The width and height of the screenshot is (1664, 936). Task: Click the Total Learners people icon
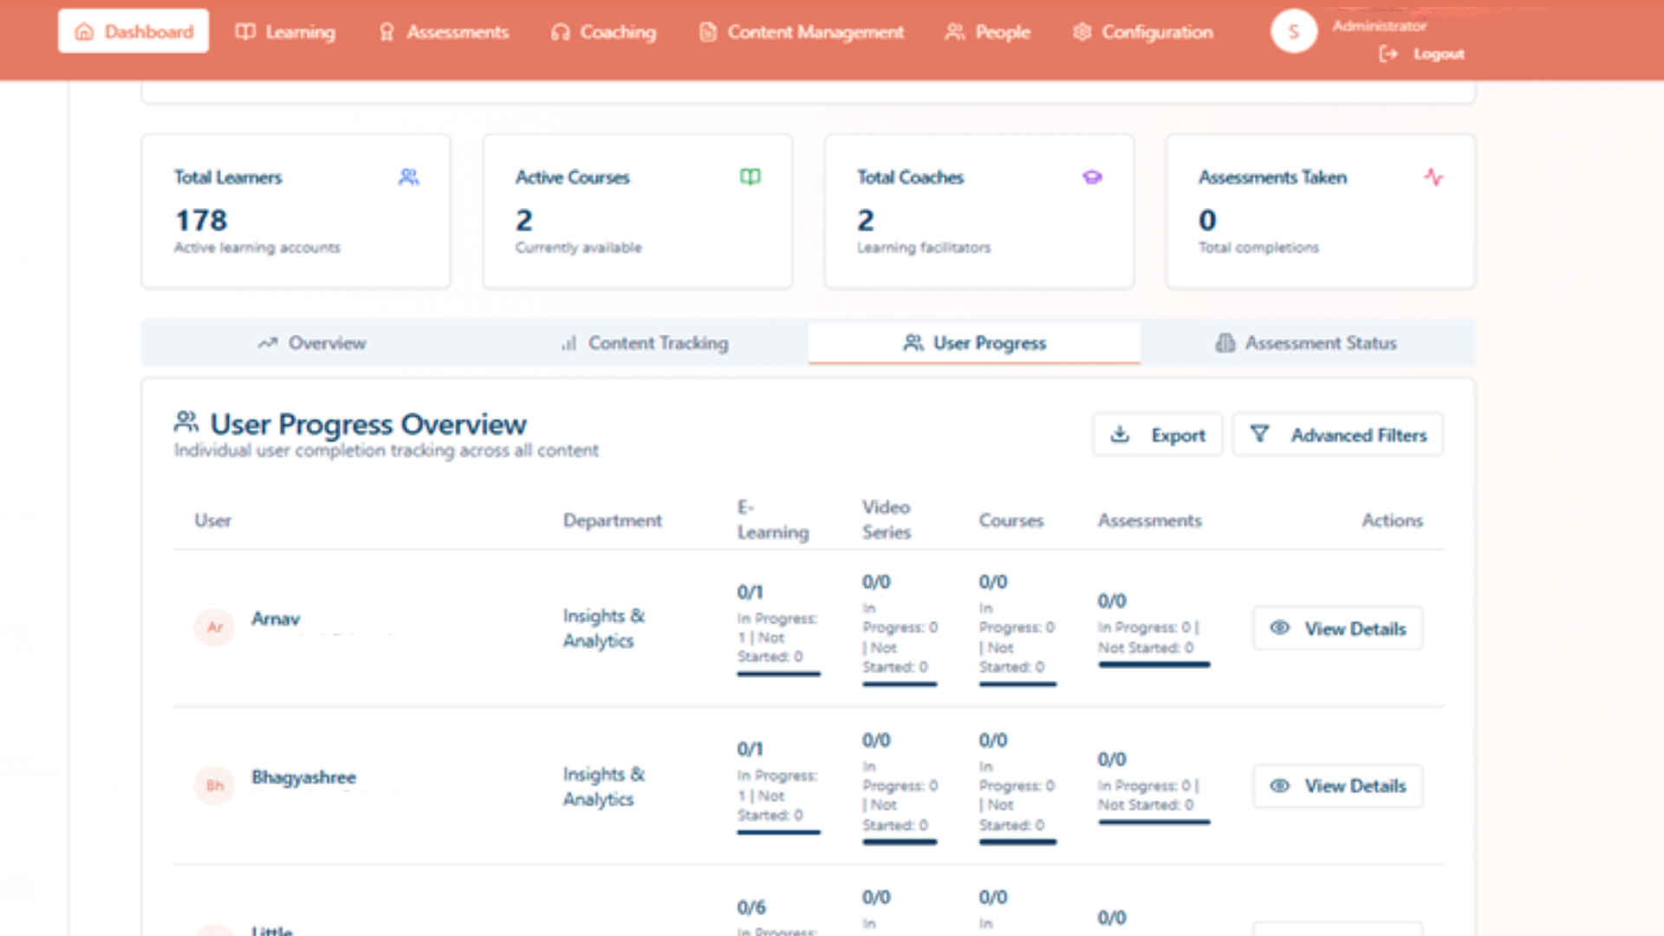409,177
